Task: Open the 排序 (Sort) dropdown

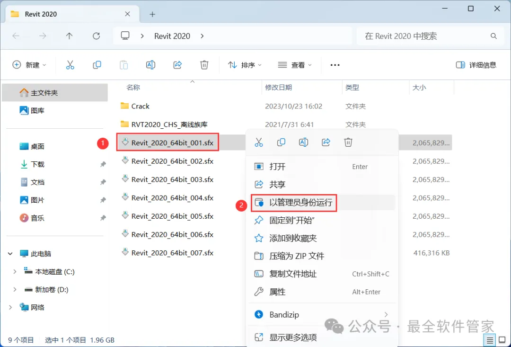Action: coord(245,65)
